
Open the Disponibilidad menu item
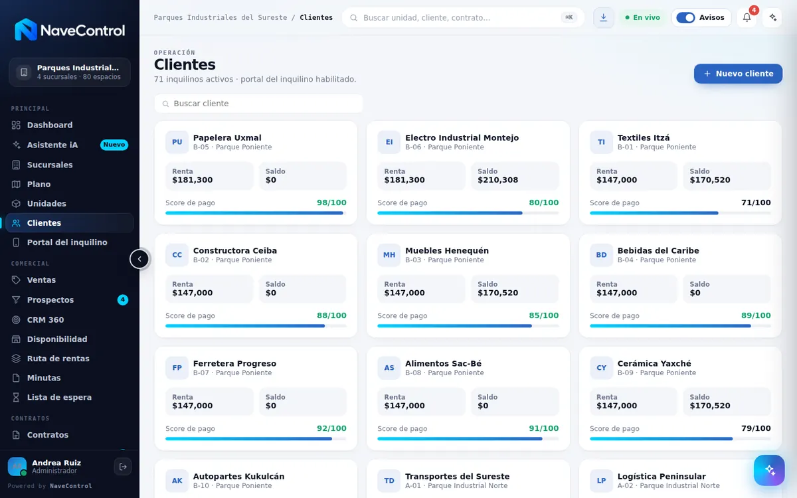coord(70,339)
